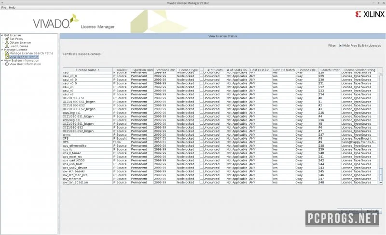
Task: Select the XCZU9EG-ES2_bitgen license row
Action: (x=220, y=131)
